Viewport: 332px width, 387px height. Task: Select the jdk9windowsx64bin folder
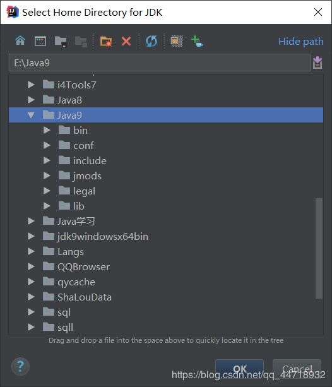166,237
